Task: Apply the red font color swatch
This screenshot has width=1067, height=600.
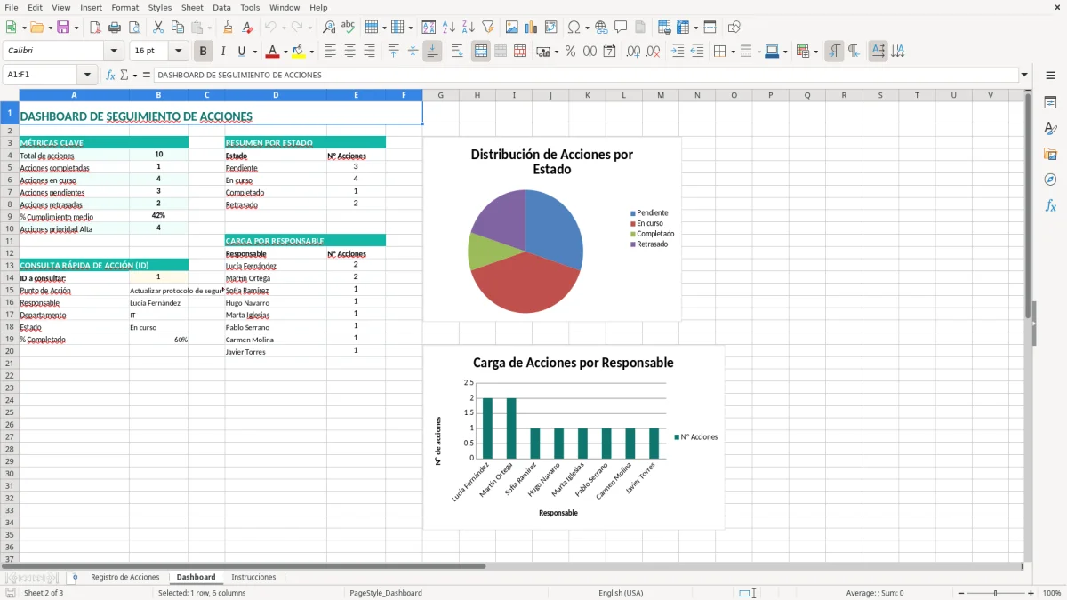Action: (x=273, y=52)
